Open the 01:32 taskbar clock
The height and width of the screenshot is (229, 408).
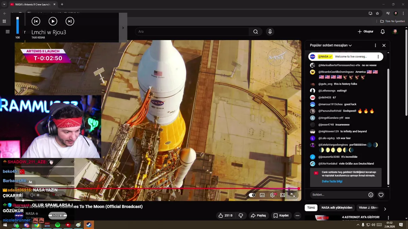[390, 225]
